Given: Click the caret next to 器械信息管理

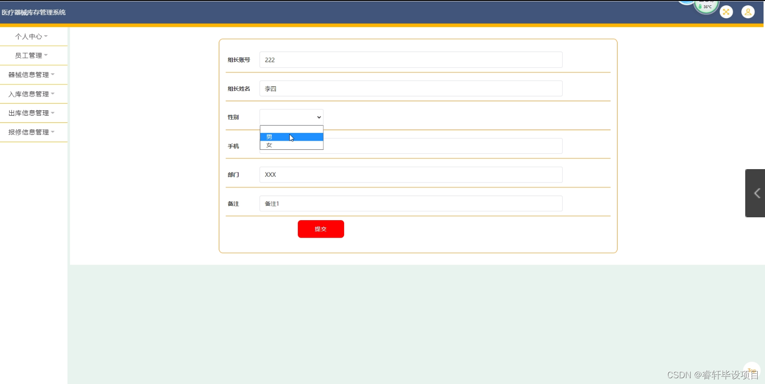Looking at the screenshot, I should 53,75.
